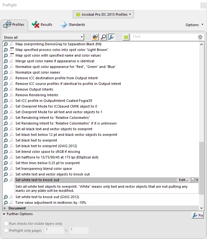Enable Preflight only pages checkbox

[6, 230]
